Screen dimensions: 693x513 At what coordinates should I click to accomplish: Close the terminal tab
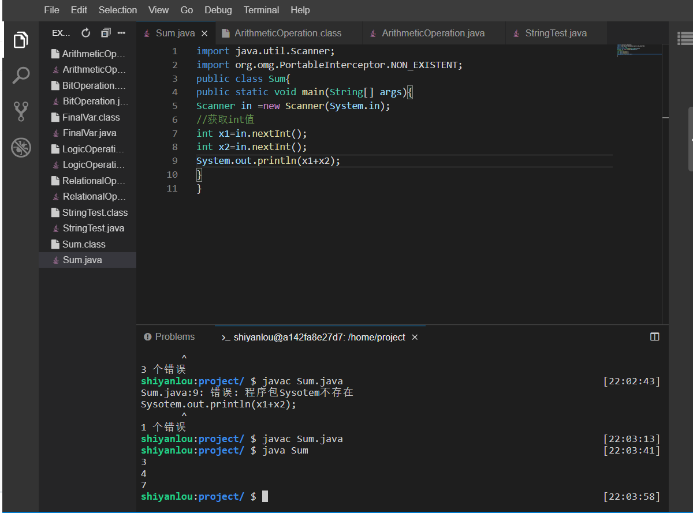click(415, 338)
